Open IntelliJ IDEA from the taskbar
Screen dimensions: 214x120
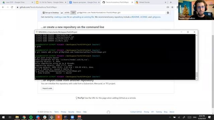(x=66, y=117)
